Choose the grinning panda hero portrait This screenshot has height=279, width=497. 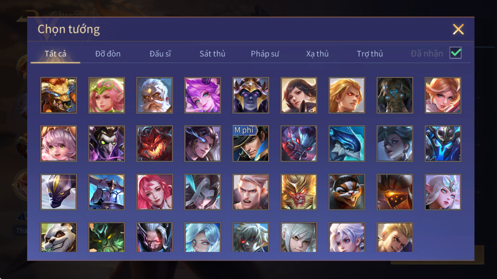(58, 237)
